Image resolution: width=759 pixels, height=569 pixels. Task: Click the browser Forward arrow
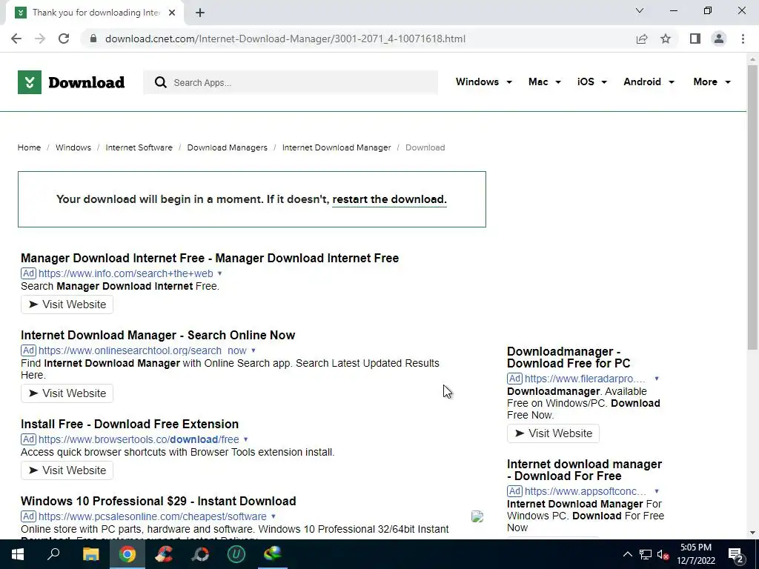pos(40,39)
